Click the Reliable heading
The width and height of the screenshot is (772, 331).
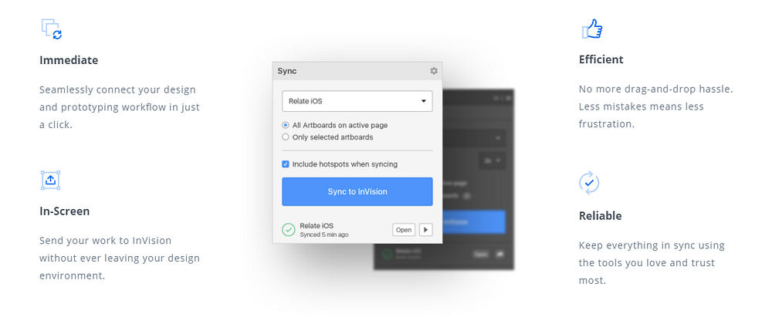600,216
